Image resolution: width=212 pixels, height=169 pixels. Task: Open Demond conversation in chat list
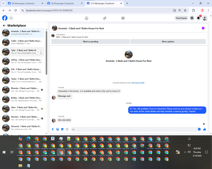point(22,128)
